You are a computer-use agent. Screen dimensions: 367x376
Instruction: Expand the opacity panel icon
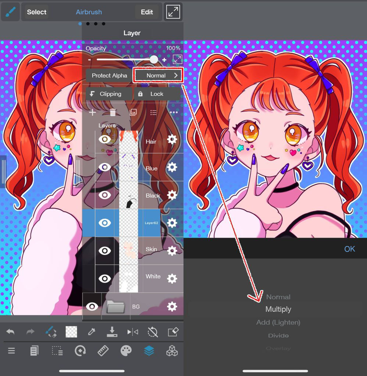point(177,59)
